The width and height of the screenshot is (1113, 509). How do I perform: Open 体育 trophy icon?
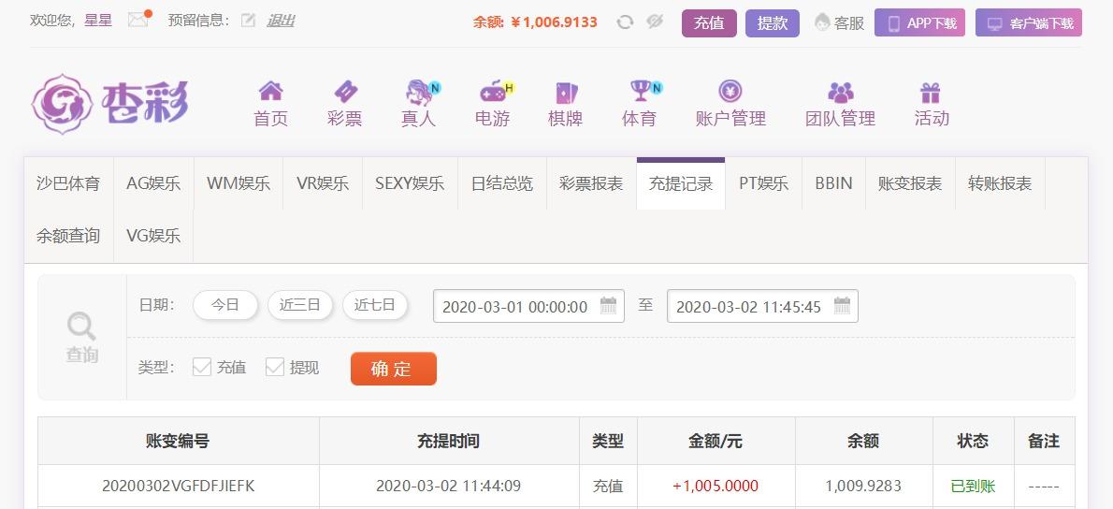coord(641,91)
